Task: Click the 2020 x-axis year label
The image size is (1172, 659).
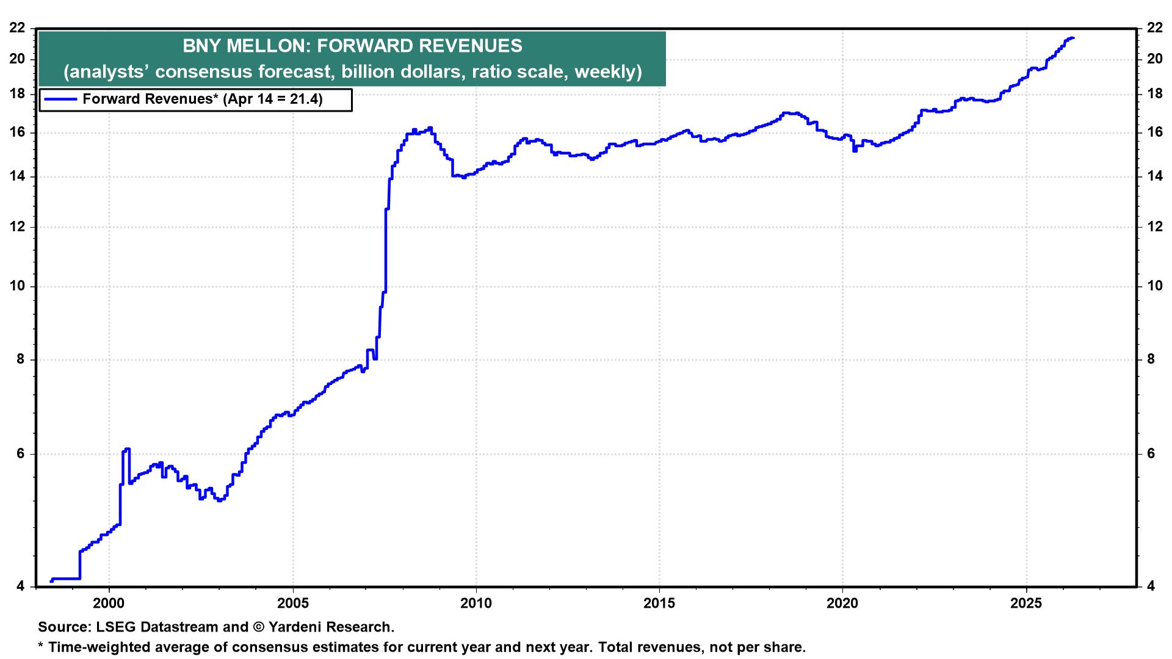Action: (x=842, y=603)
